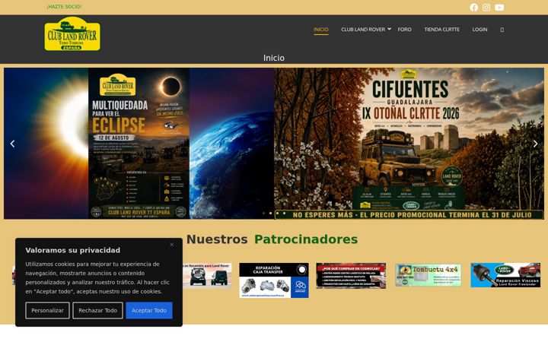The width and height of the screenshot is (548, 342).
Task: Open the CLUB LAND ROVER menu entry
Action: 363,30
